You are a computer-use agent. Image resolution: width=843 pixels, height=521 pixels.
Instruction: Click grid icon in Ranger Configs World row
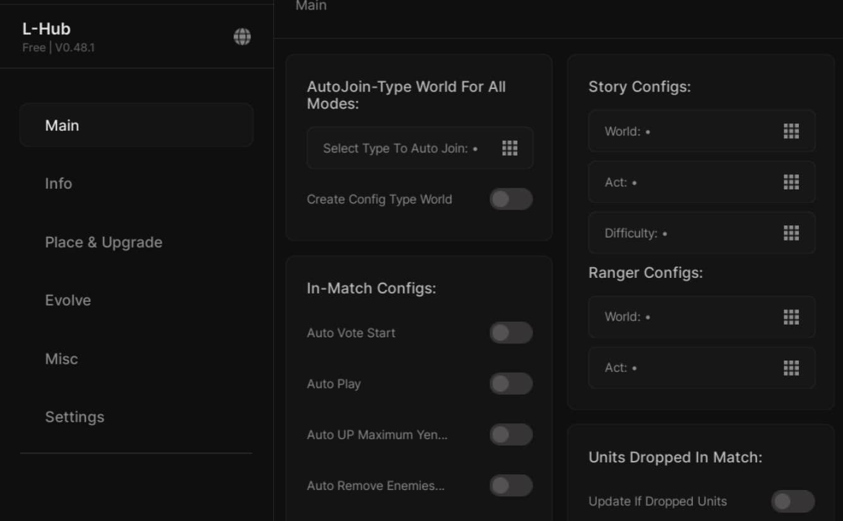click(x=791, y=317)
